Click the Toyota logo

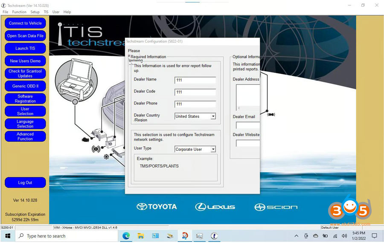(x=157, y=207)
